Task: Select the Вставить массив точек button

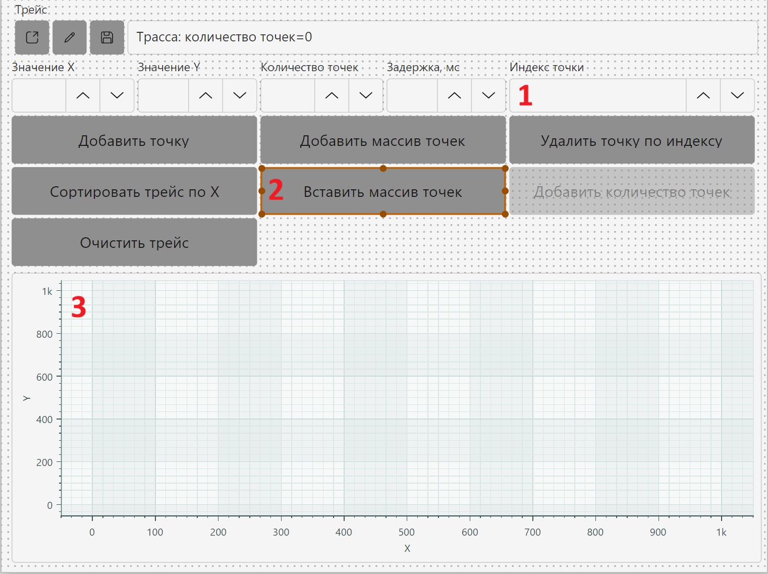Action: (383, 191)
